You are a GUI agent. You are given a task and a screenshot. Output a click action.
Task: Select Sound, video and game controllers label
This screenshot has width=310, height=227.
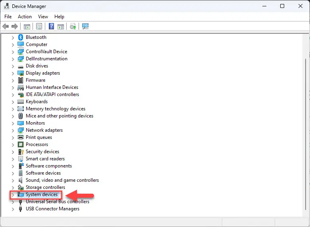pyautogui.click(x=62, y=180)
